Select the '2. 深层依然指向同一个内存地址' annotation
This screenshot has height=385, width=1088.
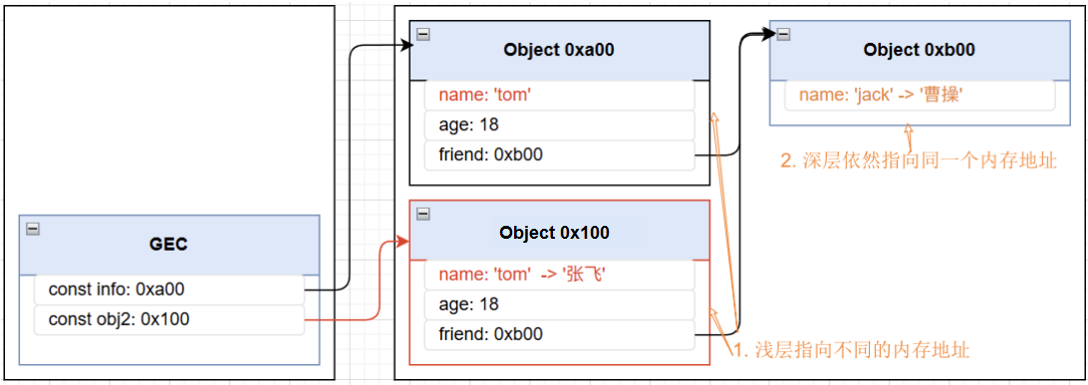[919, 162]
